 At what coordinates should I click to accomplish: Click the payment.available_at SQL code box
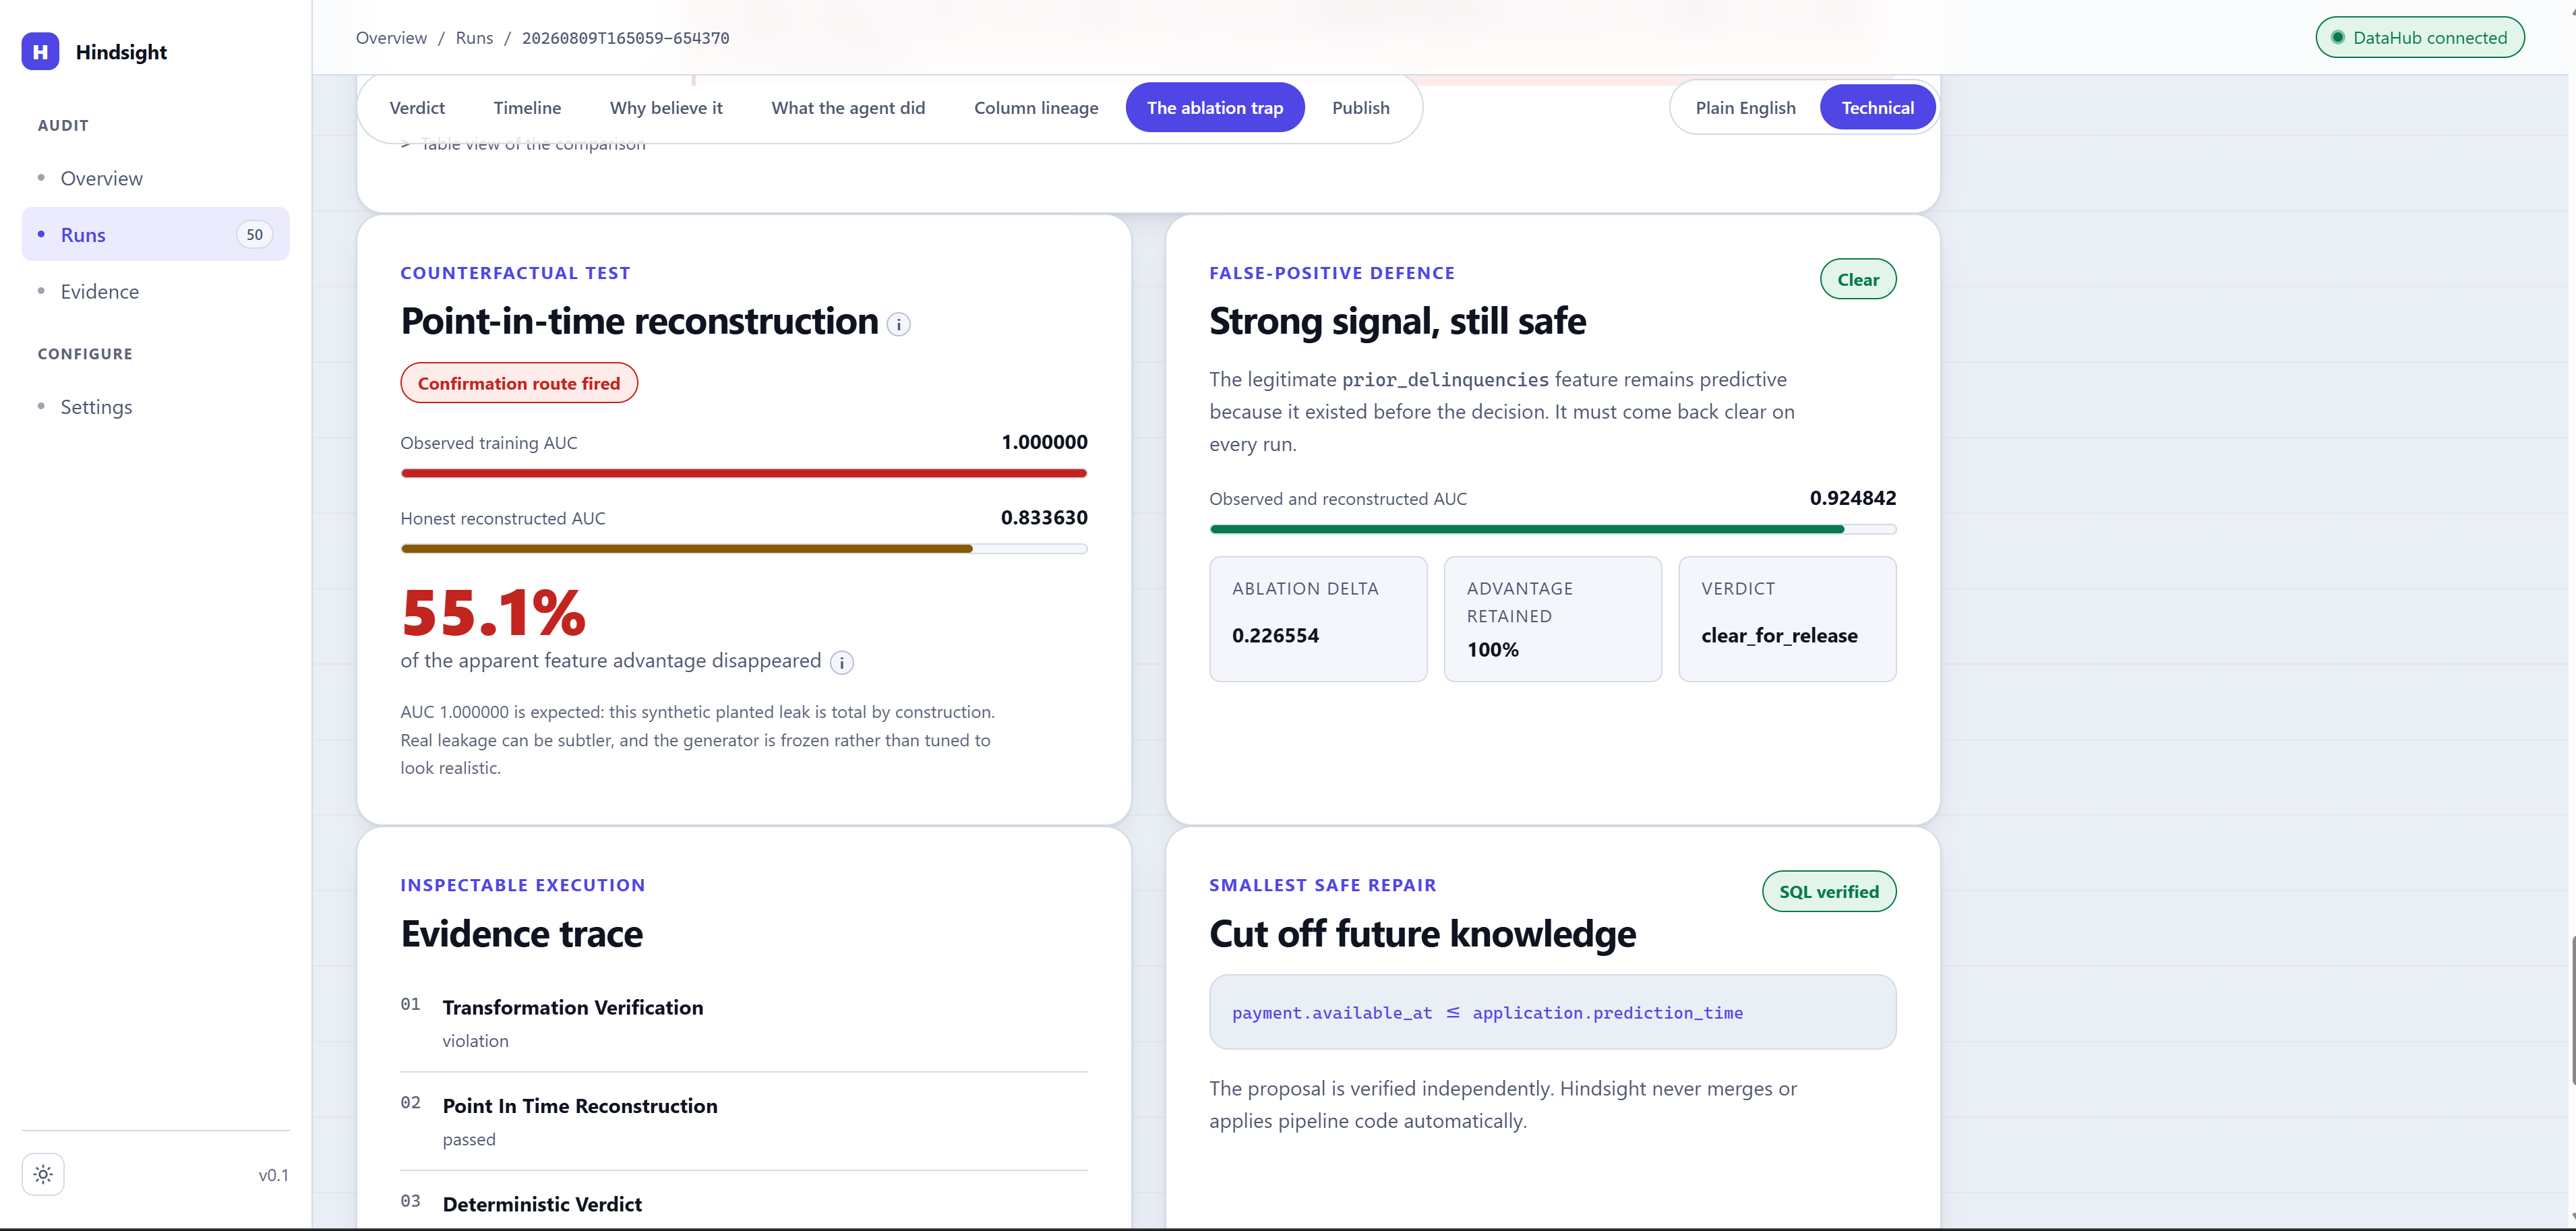pyautogui.click(x=1552, y=1012)
